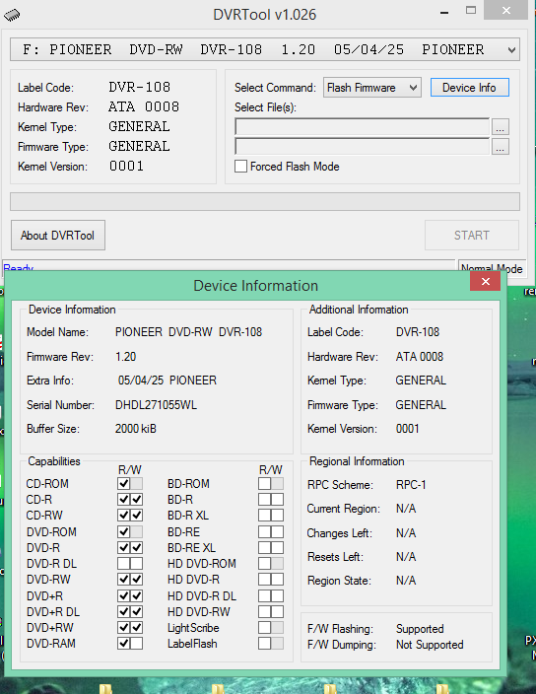Select serial number DHDL271055WL text
This screenshot has height=694, width=536.
point(156,404)
